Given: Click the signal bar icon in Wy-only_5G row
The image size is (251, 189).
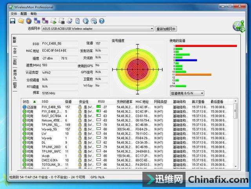Looking at the screenshot, I should pyautogui.click(x=98, y=129).
